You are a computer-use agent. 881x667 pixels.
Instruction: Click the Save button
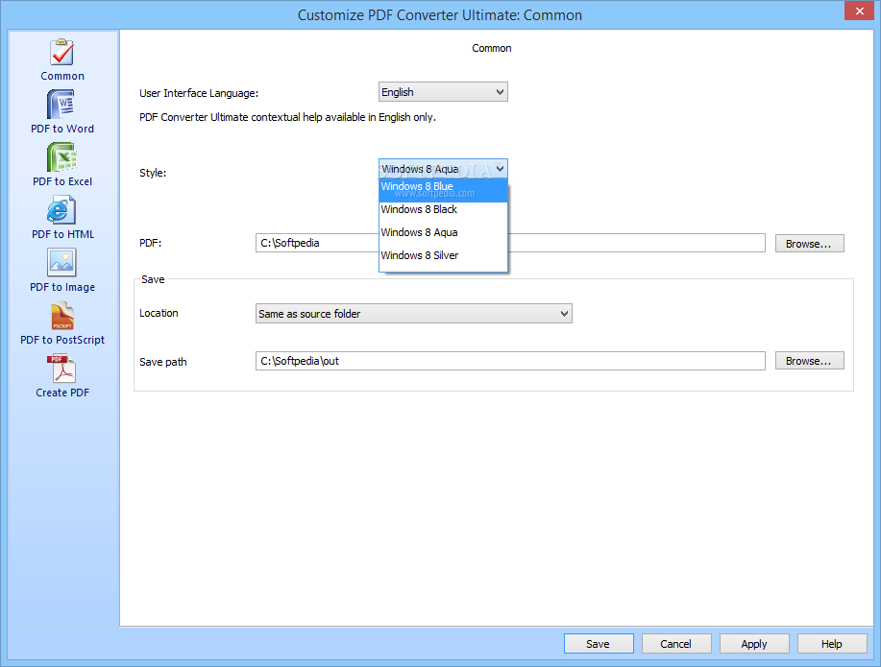(x=599, y=644)
